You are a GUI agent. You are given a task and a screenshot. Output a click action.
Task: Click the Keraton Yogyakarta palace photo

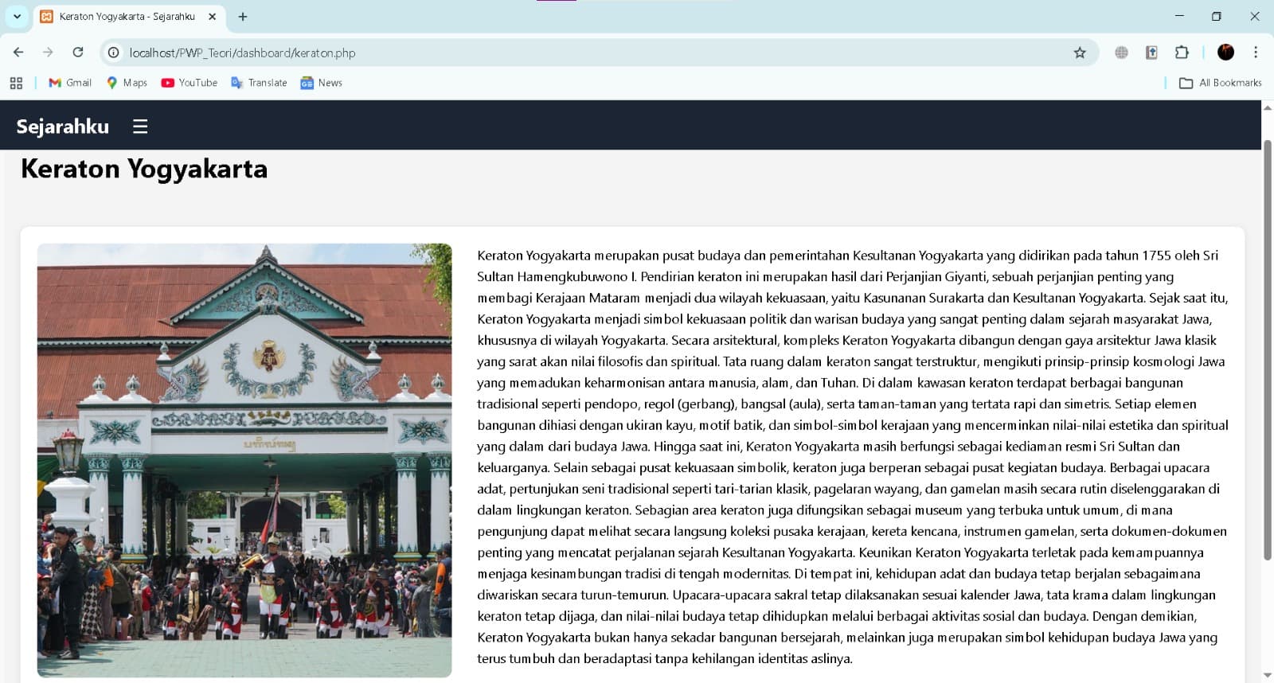(x=244, y=460)
